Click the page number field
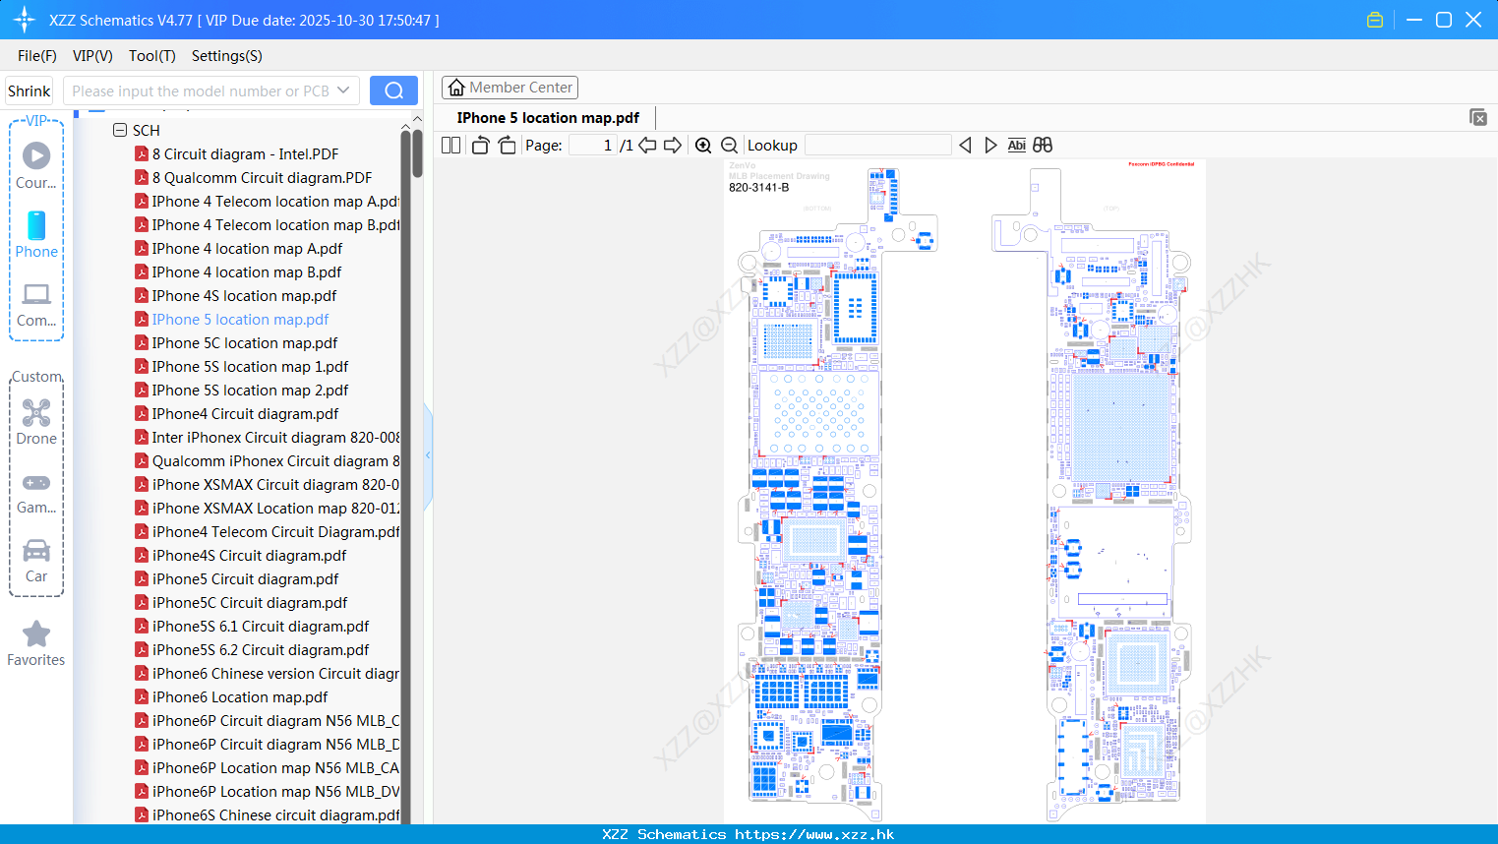This screenshot has width=1498, height=844. pos(592,145)
